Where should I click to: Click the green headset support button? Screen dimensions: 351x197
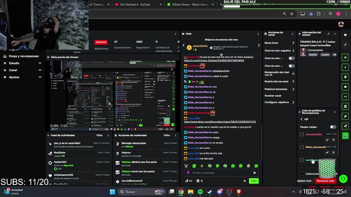pyautogui.click(x=343, y=179)
